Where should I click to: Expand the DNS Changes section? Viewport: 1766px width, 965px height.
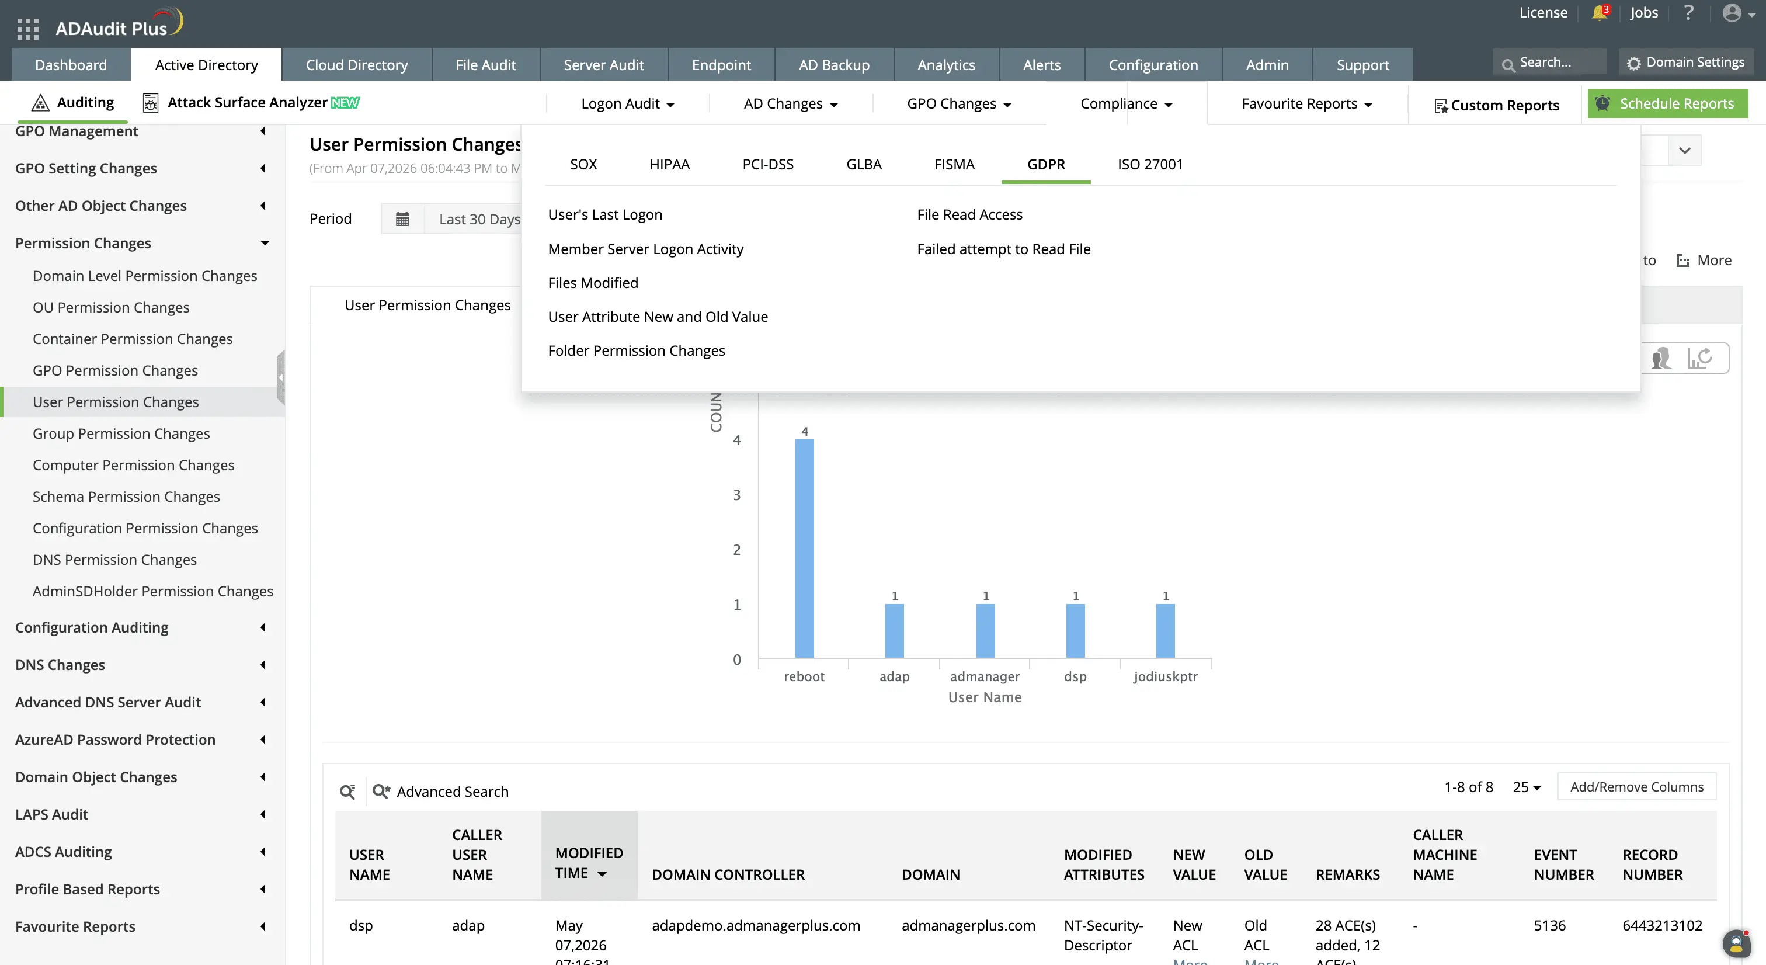(142, 665)
